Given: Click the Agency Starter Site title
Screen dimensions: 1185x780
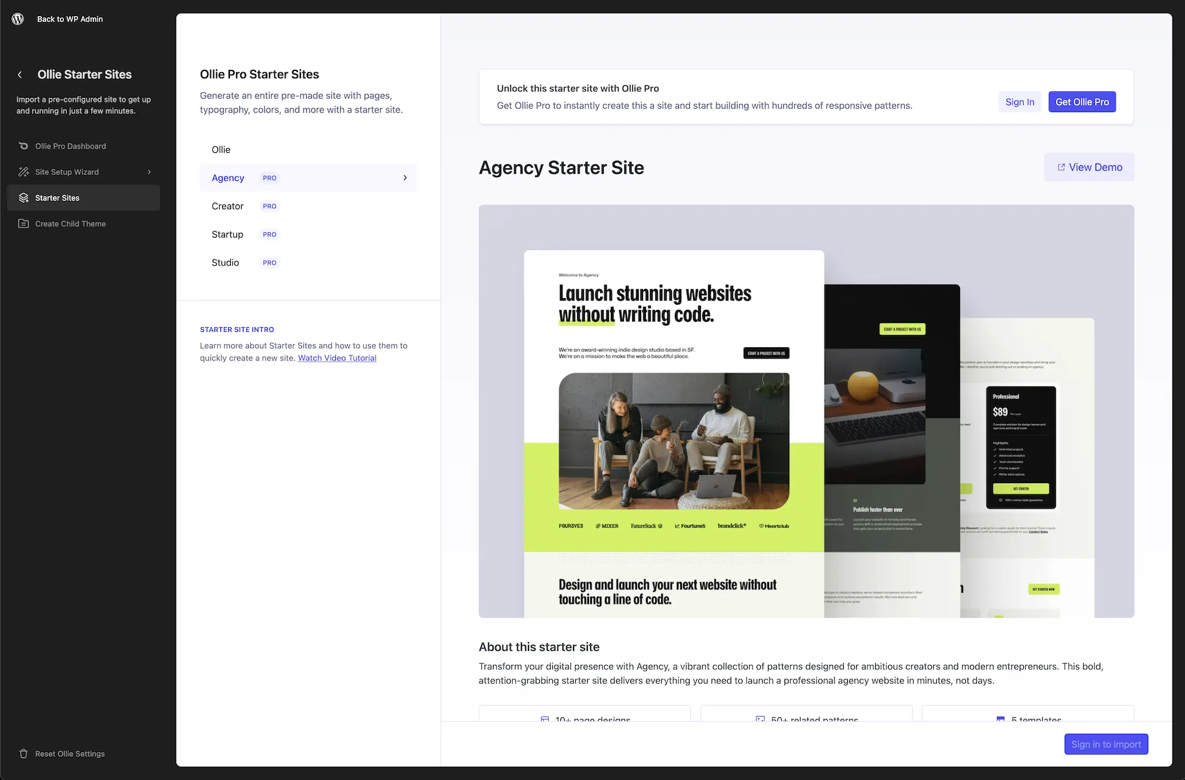Looking at the screenshot, I should (x=561, y=168).
